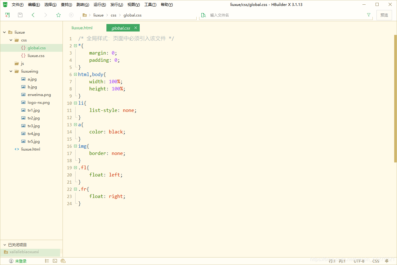Fold the * selector block at line 2
This screenshot has width=397, height=265.
pos(75,46)
